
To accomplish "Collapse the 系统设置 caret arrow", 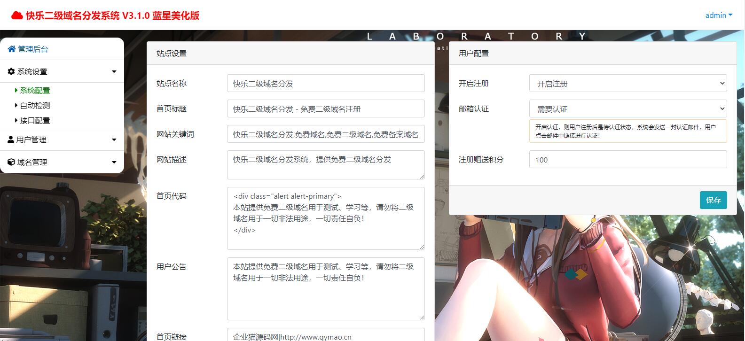I will [x=114, y=72].
